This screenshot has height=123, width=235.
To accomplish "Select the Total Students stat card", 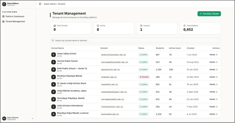I will click(x=200, y=29).
